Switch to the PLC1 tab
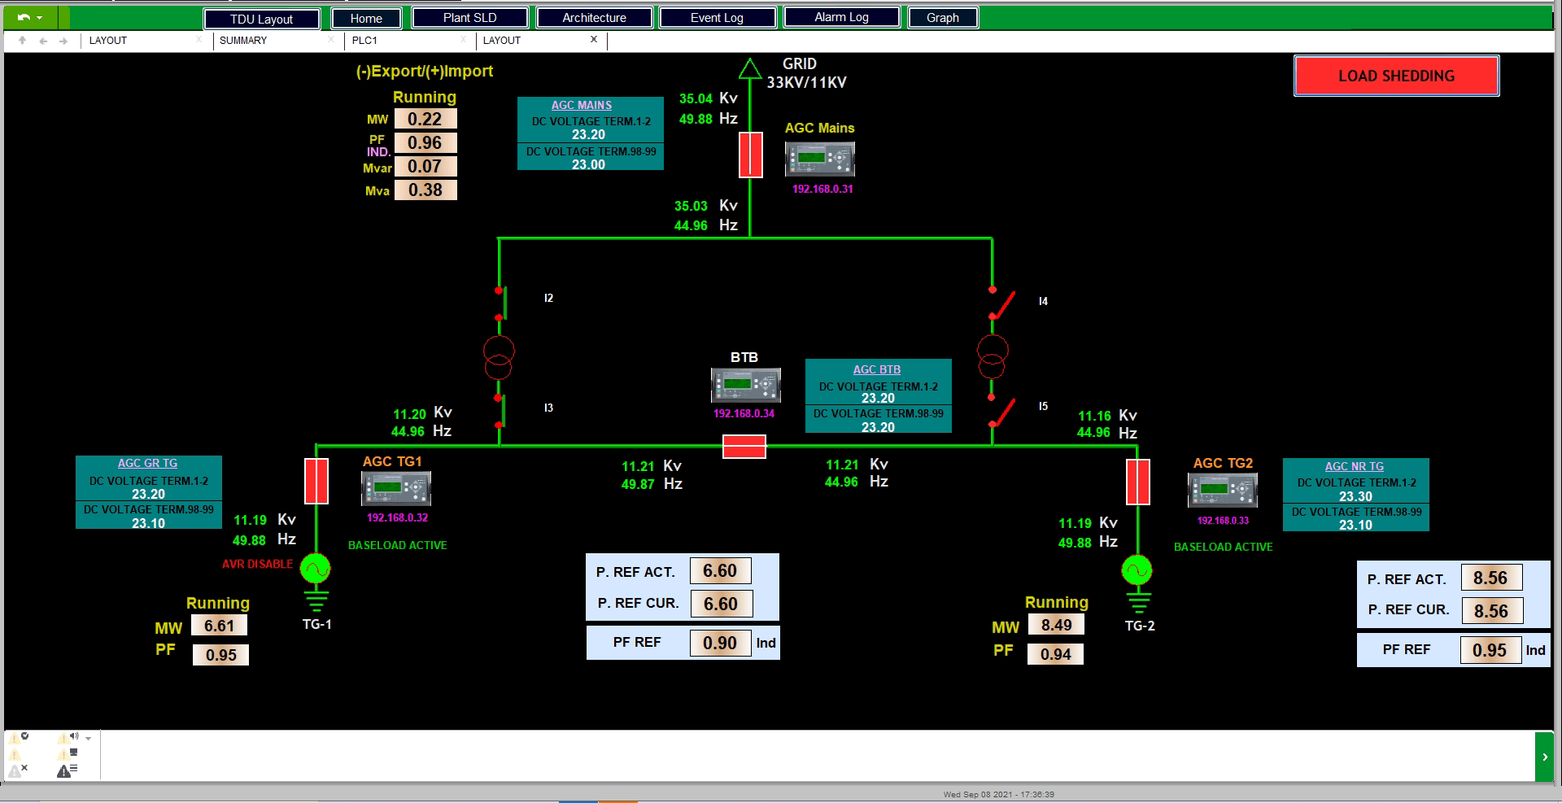Viewport: 1562px width, 803px height. [x=364, y=40]
